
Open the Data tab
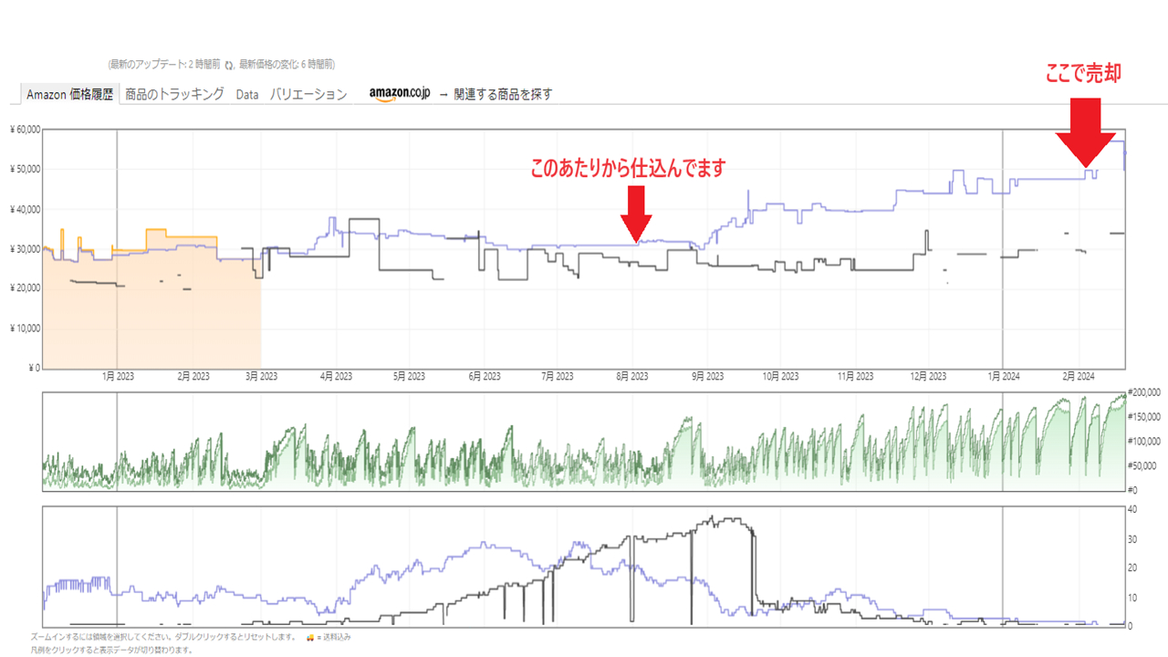click(246, 94)
